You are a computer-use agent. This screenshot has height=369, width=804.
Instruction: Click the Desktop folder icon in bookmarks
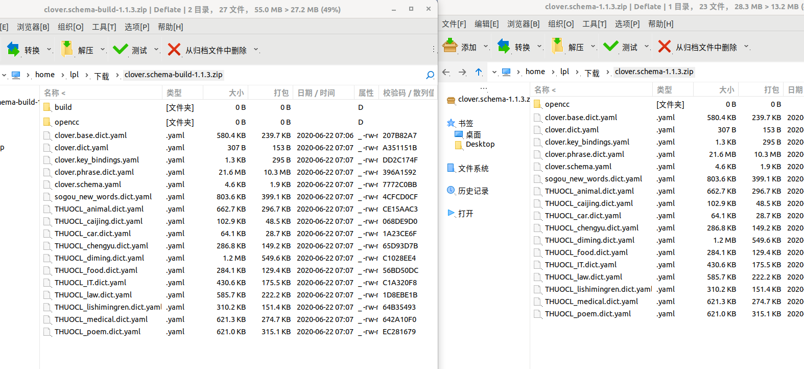(x=458, y=145)
